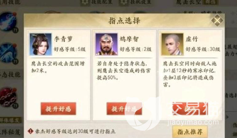237x138 pixels.
Task: Click the red button under 虚竹
Action: coord(190,109)
